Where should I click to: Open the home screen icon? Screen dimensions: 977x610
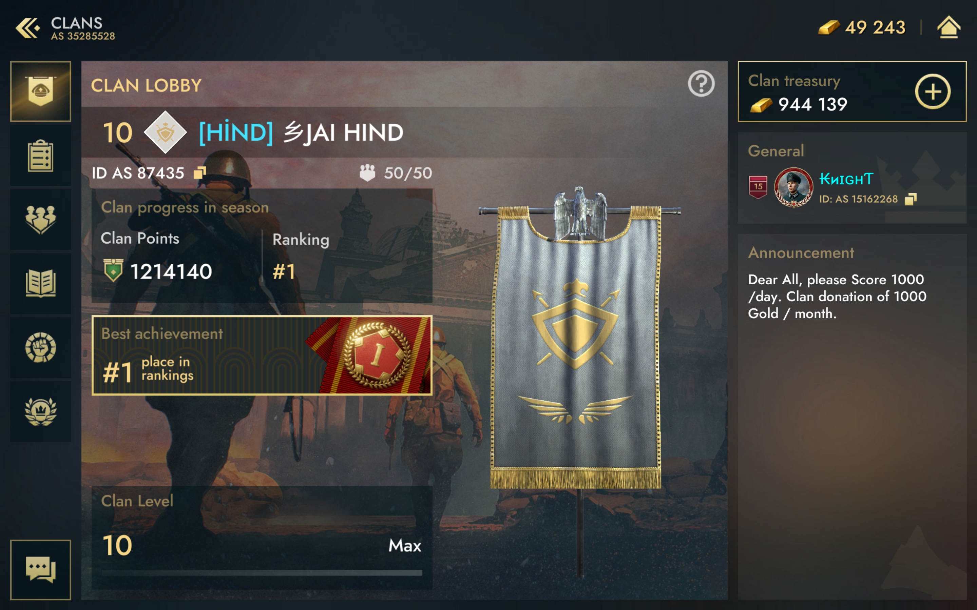(949, 27)
